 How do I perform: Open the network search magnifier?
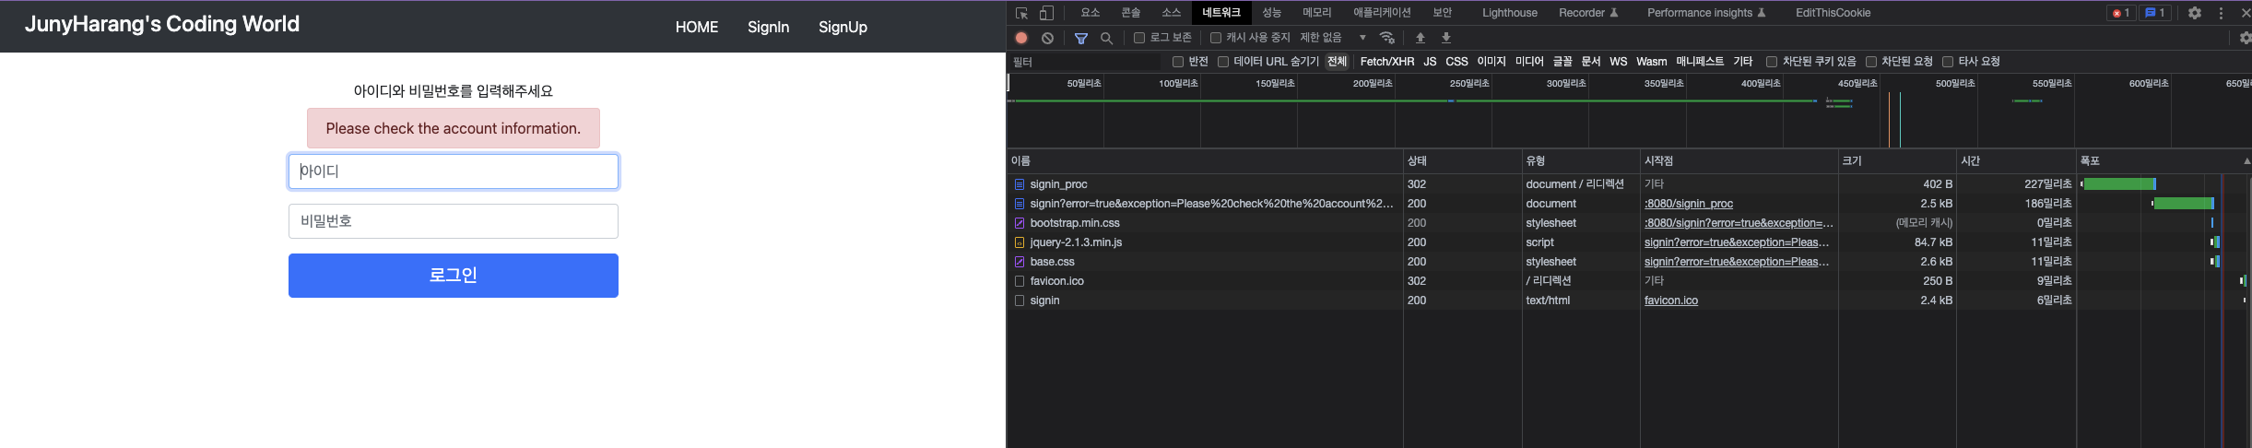tap(1107, 38)
